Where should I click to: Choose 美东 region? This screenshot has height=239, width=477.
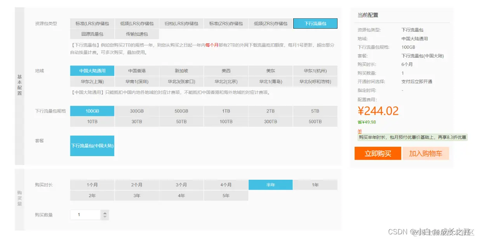pyautogui.click(x=271, y=71)
